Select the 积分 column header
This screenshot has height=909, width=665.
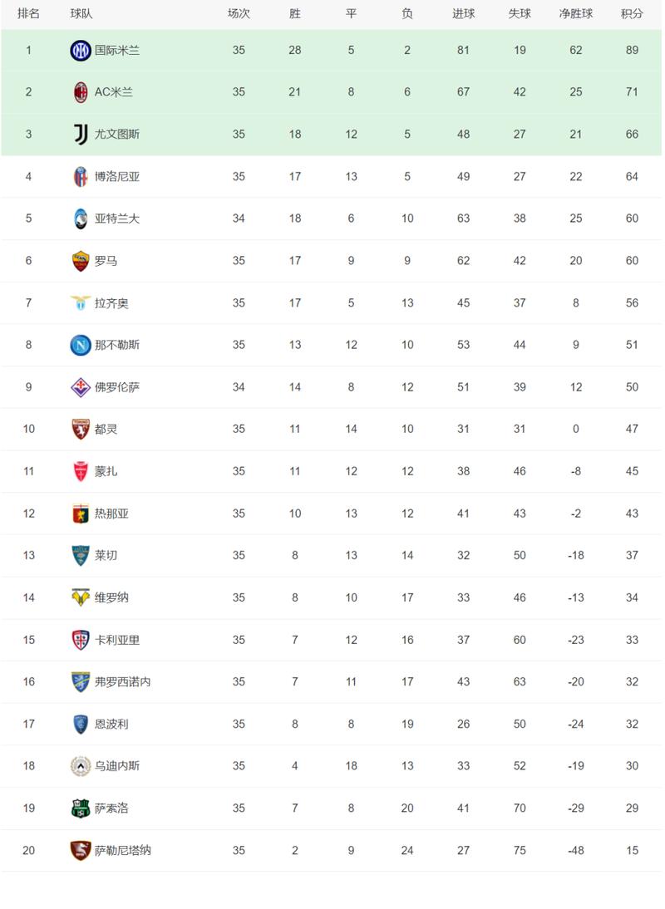coord(632,14)
